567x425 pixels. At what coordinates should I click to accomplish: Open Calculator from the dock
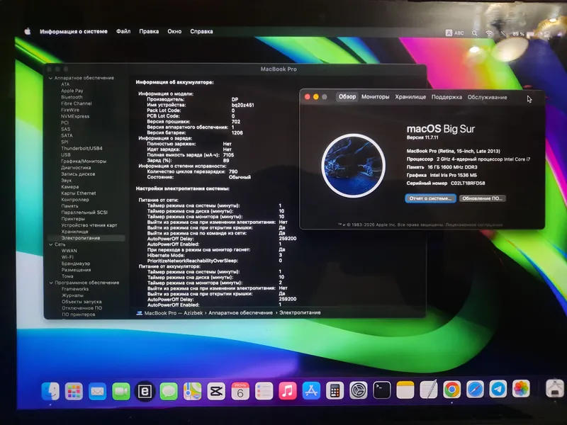[335, 391]
